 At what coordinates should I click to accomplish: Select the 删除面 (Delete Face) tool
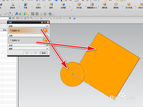(105, 5)
